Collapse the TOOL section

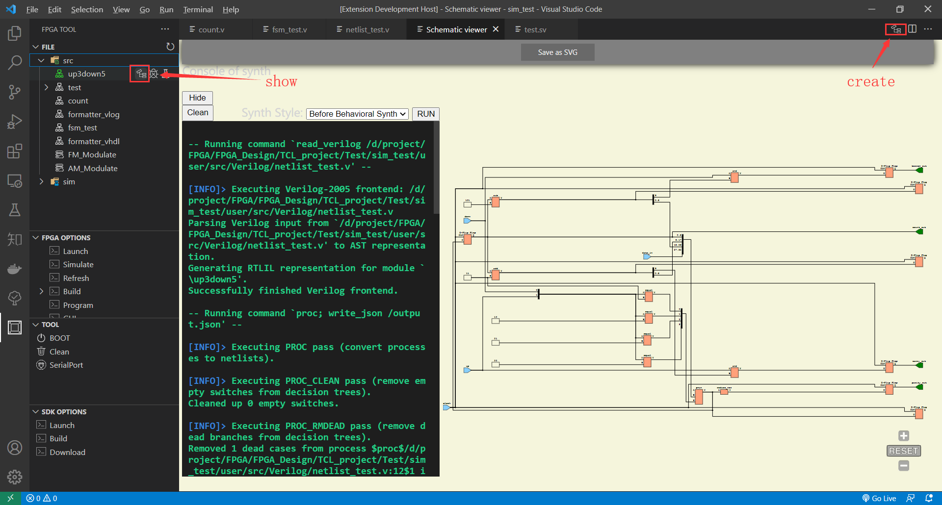35,325
